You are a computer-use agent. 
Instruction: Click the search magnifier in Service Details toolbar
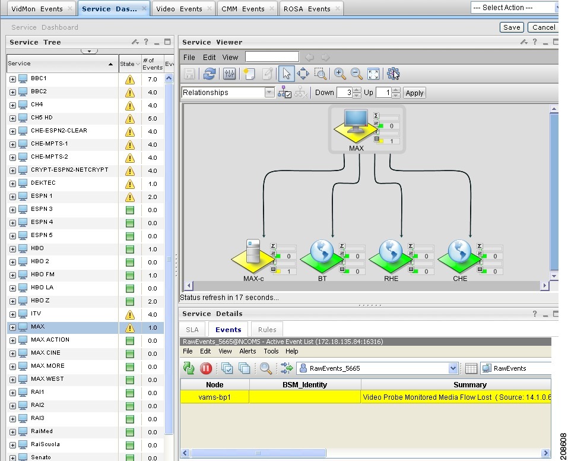click(x=266, y=368)
